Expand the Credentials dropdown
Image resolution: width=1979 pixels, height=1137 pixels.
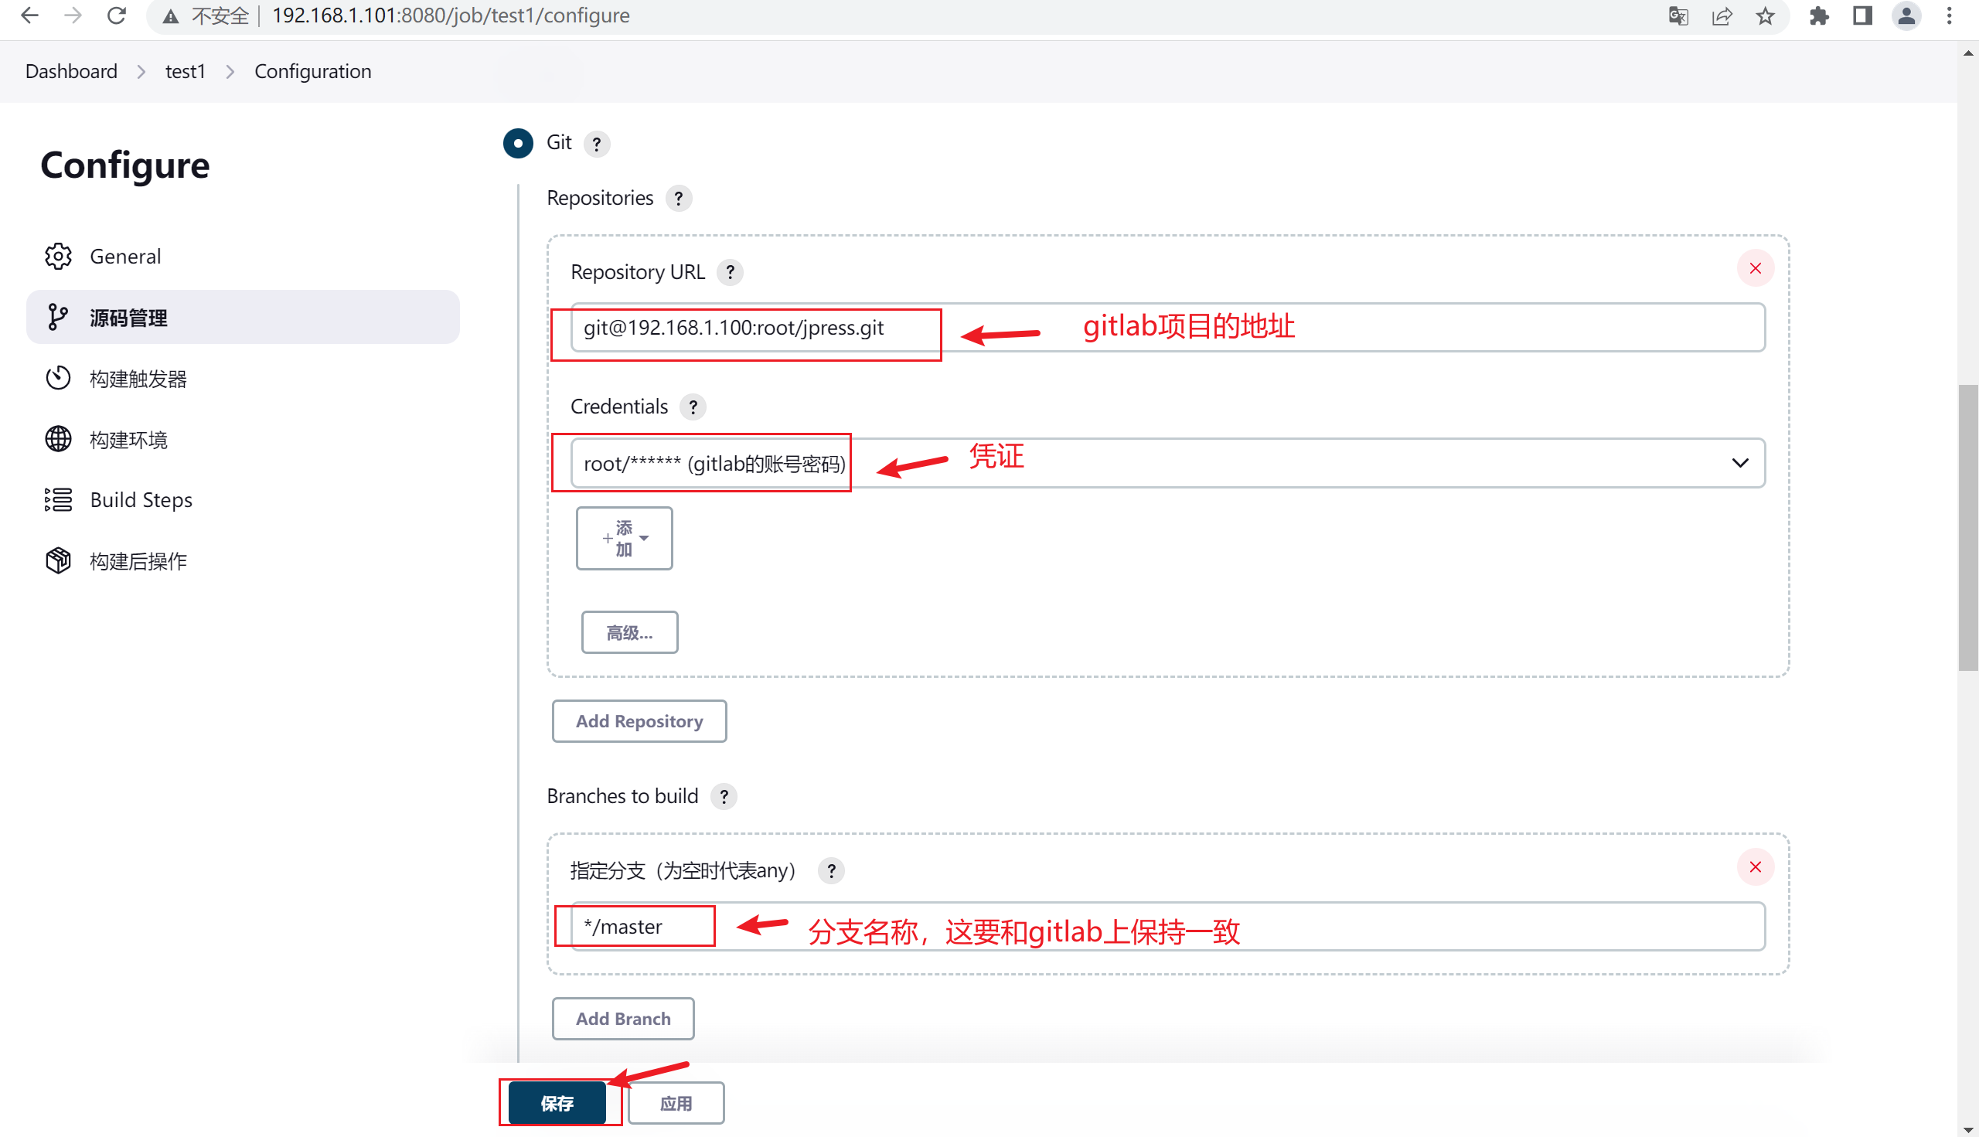click(x=1167, y=463)
